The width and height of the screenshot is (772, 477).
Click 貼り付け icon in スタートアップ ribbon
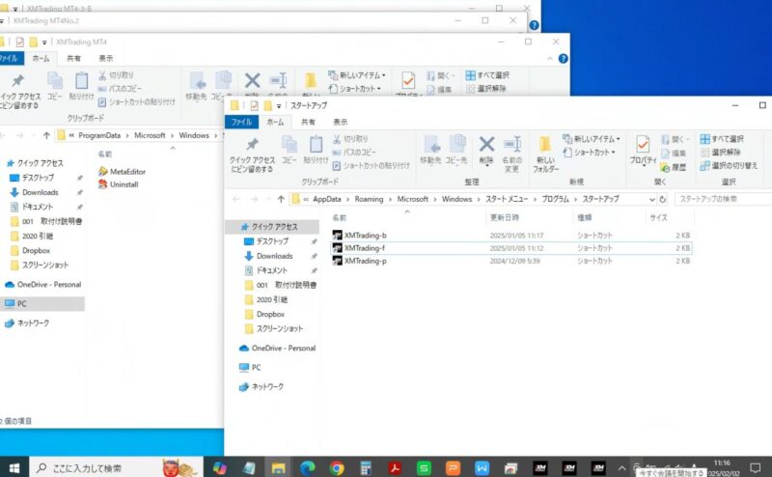pos(316,151)
